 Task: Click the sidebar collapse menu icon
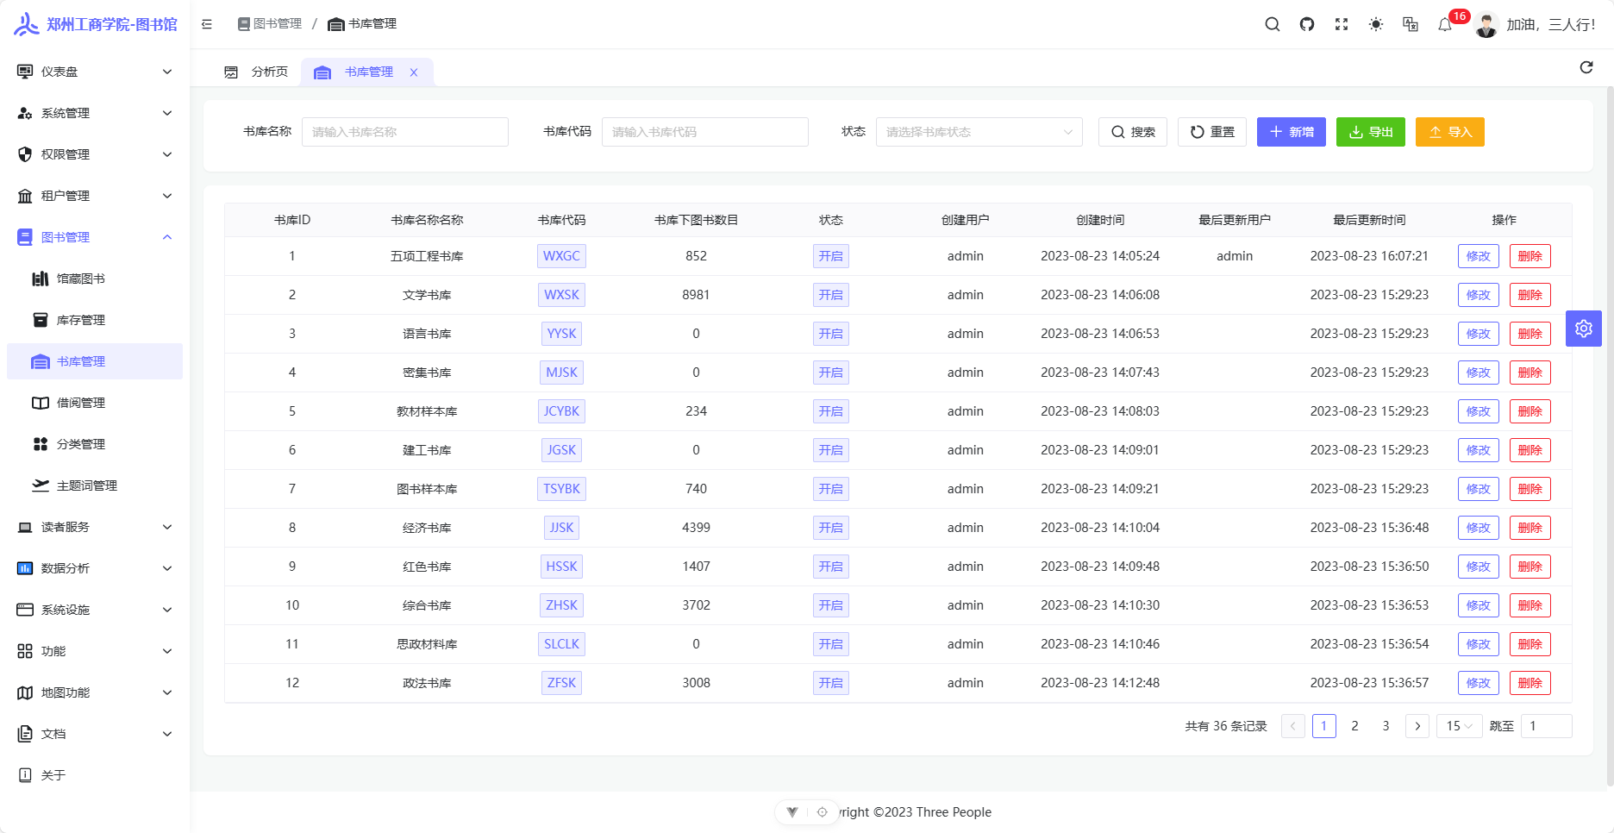pos(207,24)
